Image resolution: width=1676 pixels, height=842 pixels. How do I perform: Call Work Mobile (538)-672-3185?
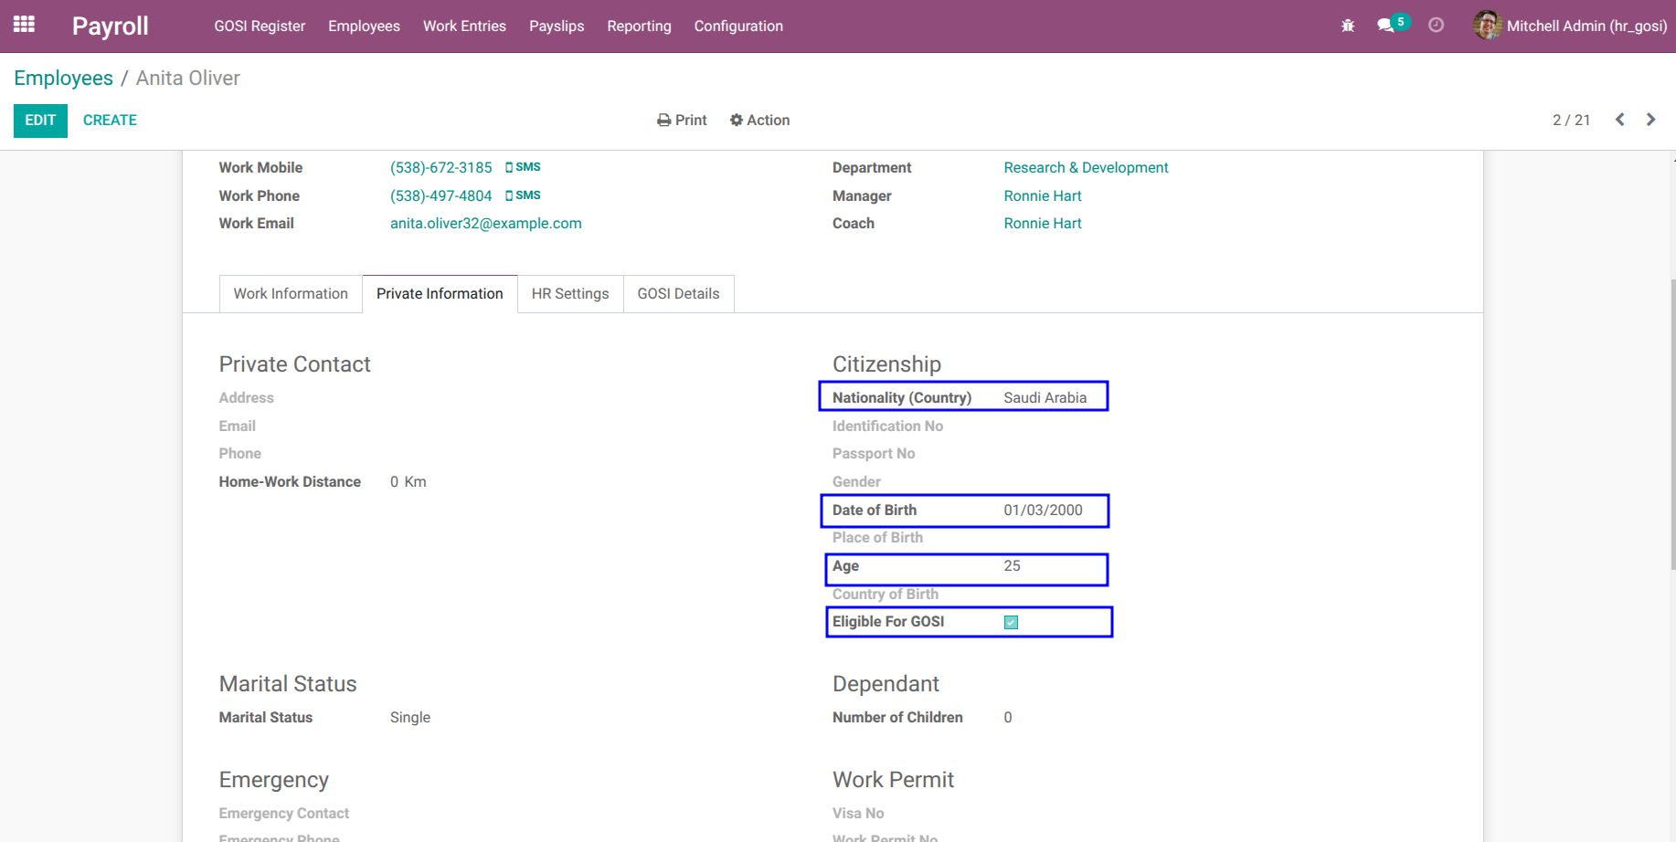coord(440,168)
